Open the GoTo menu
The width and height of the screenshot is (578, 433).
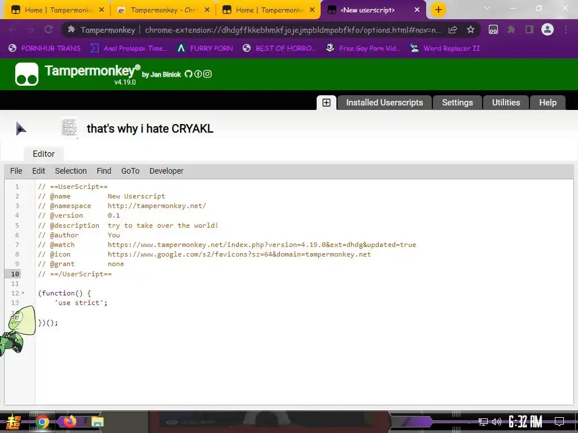[130, 171]
